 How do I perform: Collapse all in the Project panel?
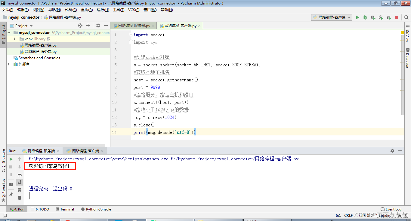pyautogui.click(x=88, y=26)
